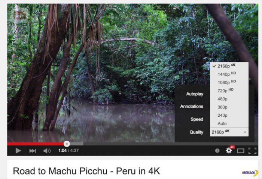Click the video progress scrubber handle
The image size is (262, 179).
click(x=67, y=144)
